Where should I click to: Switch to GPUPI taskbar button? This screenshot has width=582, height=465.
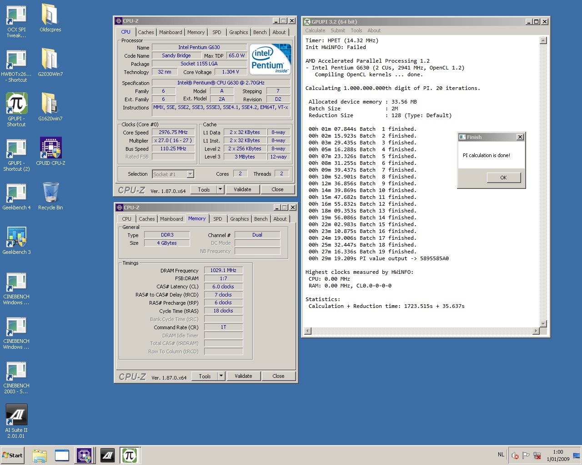pyautogui.click(x=130, y=455)
